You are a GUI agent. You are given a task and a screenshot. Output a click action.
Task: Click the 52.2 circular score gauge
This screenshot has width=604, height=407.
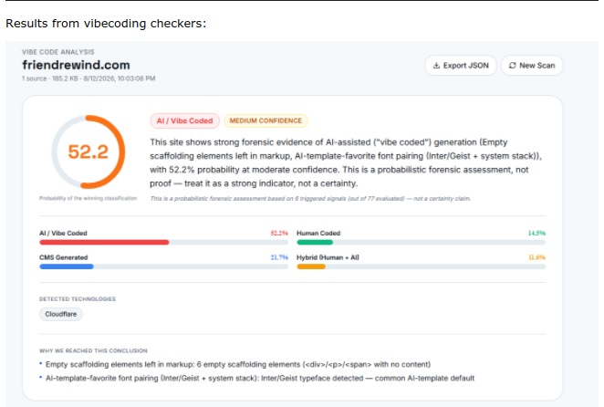(89, 151)
